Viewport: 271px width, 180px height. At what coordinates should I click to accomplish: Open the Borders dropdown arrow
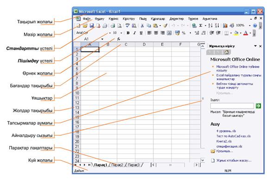pyautogui.click(x=231, y=33)
